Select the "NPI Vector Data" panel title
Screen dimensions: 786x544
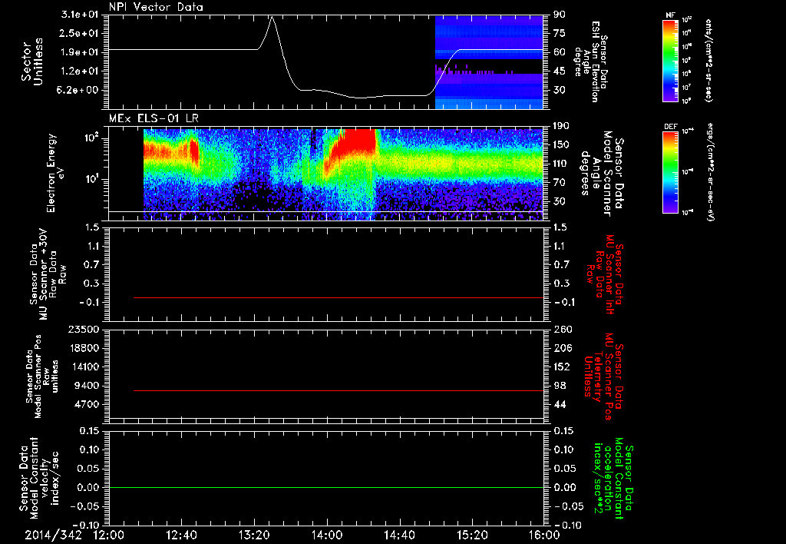tap(157, 7)
